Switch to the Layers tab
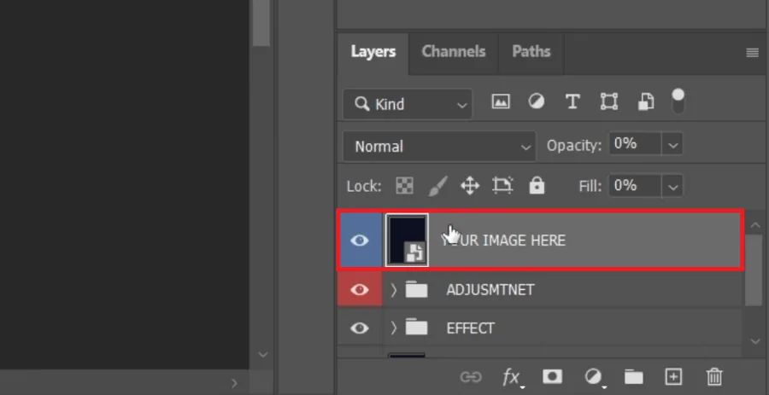This screenshot has height=395, width=769. [x=373, y=52]
